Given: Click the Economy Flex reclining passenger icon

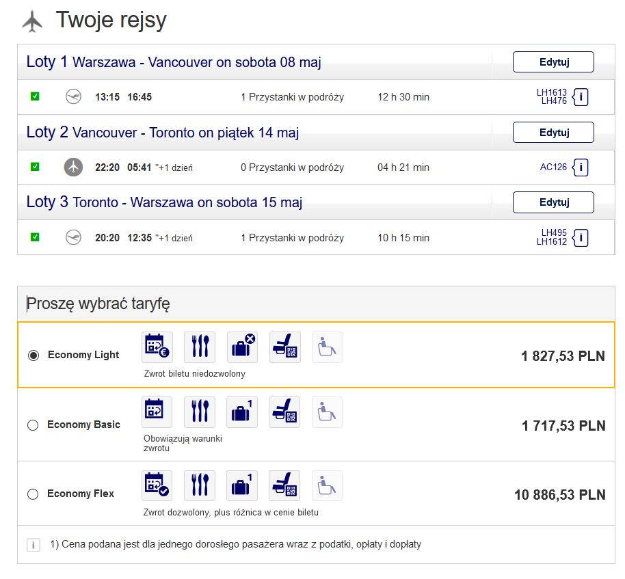Looking at the screenshot, I should tap(327, 485).
